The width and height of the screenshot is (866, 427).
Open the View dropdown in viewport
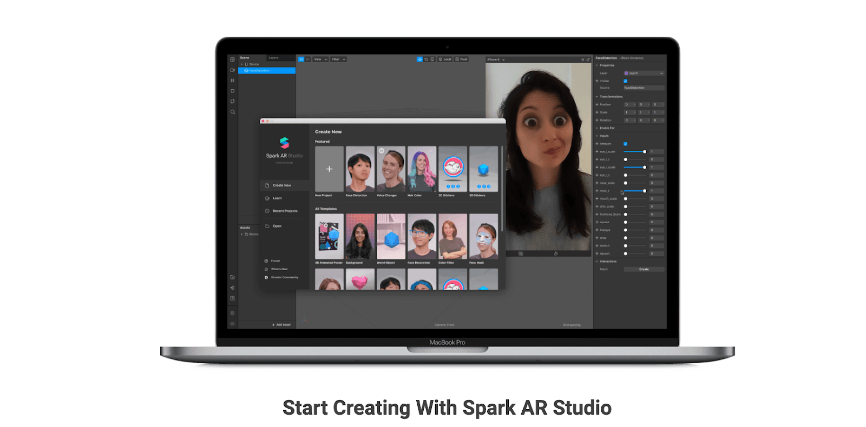(x=320, y=59)
